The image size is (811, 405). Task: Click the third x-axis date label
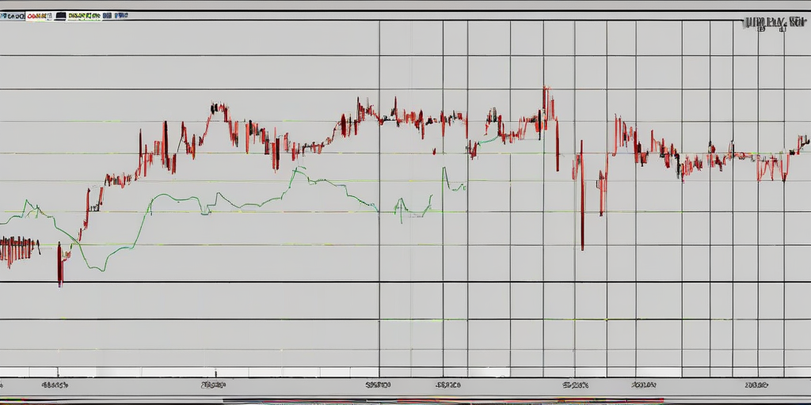(378, 385)
